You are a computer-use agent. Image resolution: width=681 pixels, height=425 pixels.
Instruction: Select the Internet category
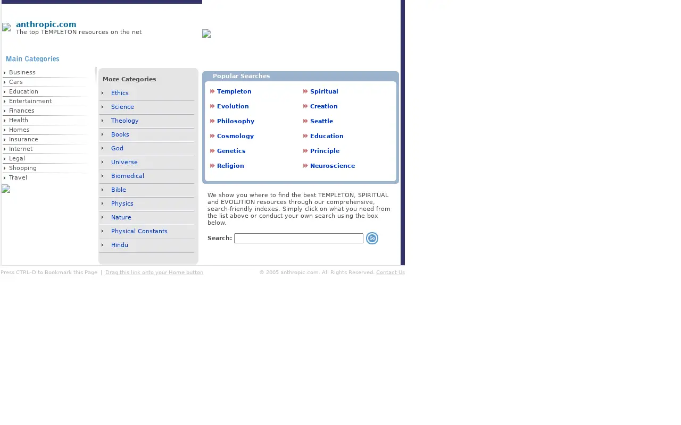[21, 149]
